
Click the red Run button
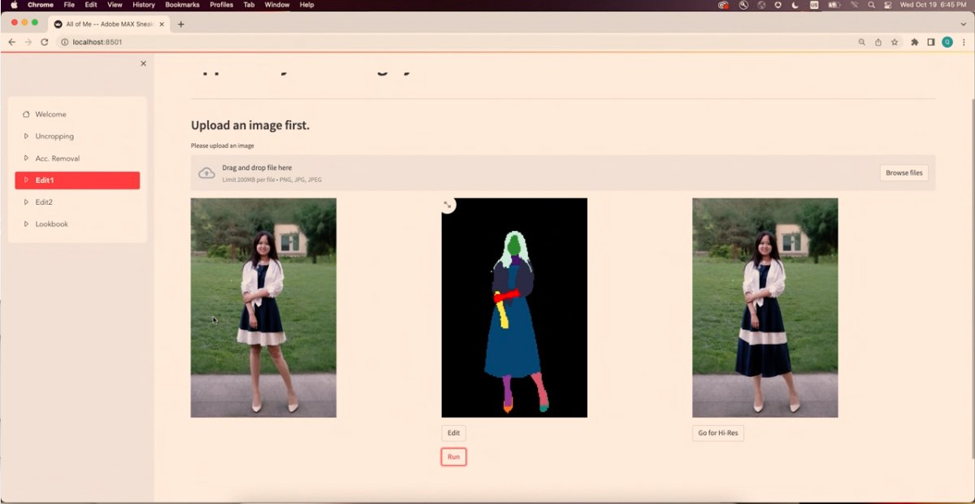coord(453,457)
